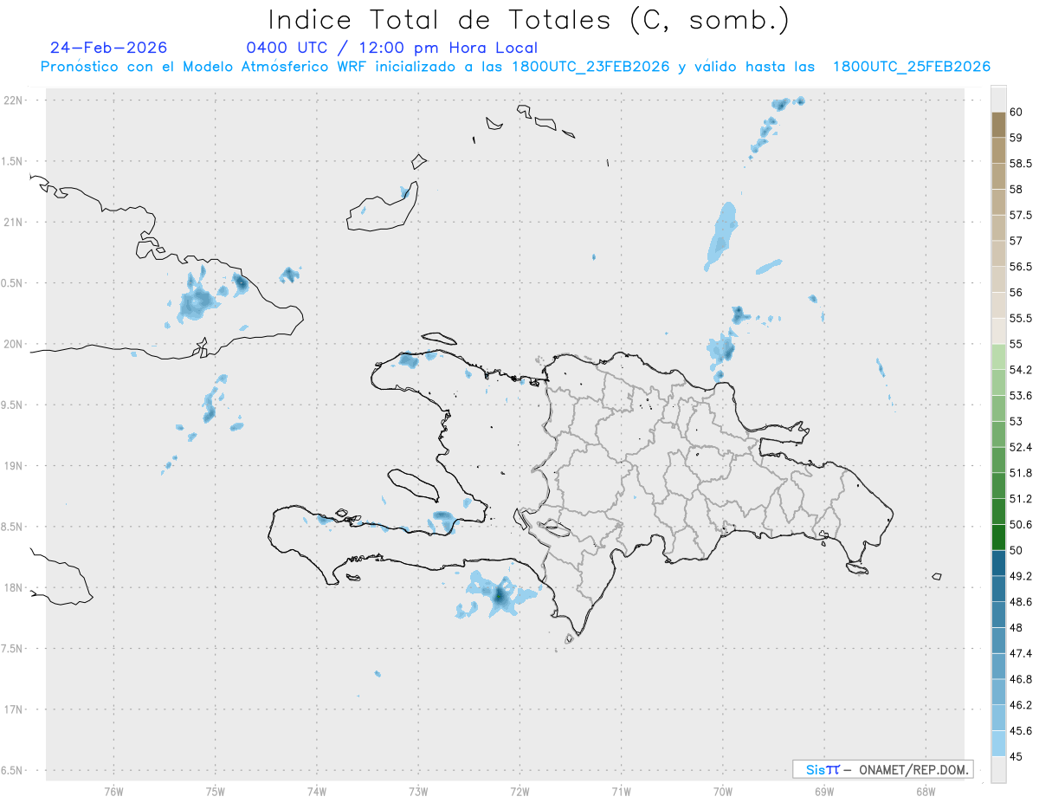This screenshot has width=1039, height=803.
Task: Click the '69W' longitude label
Action: pos(823,791)
